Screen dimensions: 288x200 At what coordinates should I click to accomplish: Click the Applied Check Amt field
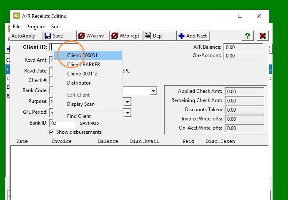[245, 92]
